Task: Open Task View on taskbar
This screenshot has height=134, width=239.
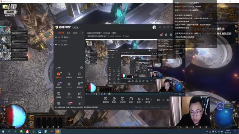Action: (x=15, y=132)
